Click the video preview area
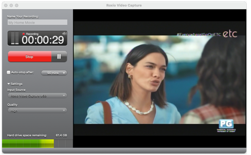Image resolution: width=251 pixels, height=155 pixels. (159, 78)
